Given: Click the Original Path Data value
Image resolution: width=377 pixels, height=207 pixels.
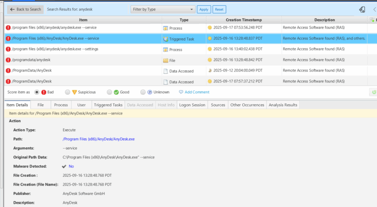Looking at the screenshot, I should pyautogui.click(x=108, y=157).
